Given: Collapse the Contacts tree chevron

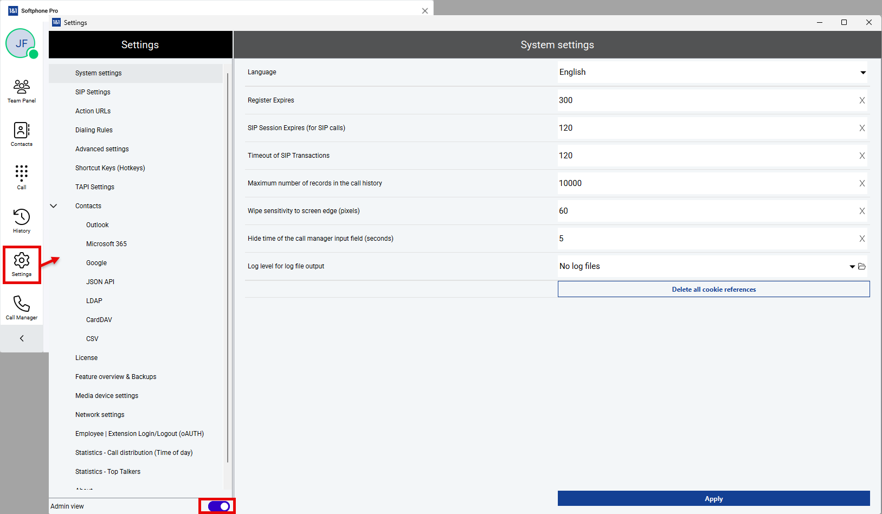Looking at the screenshot, I should (x=54, y=206).
